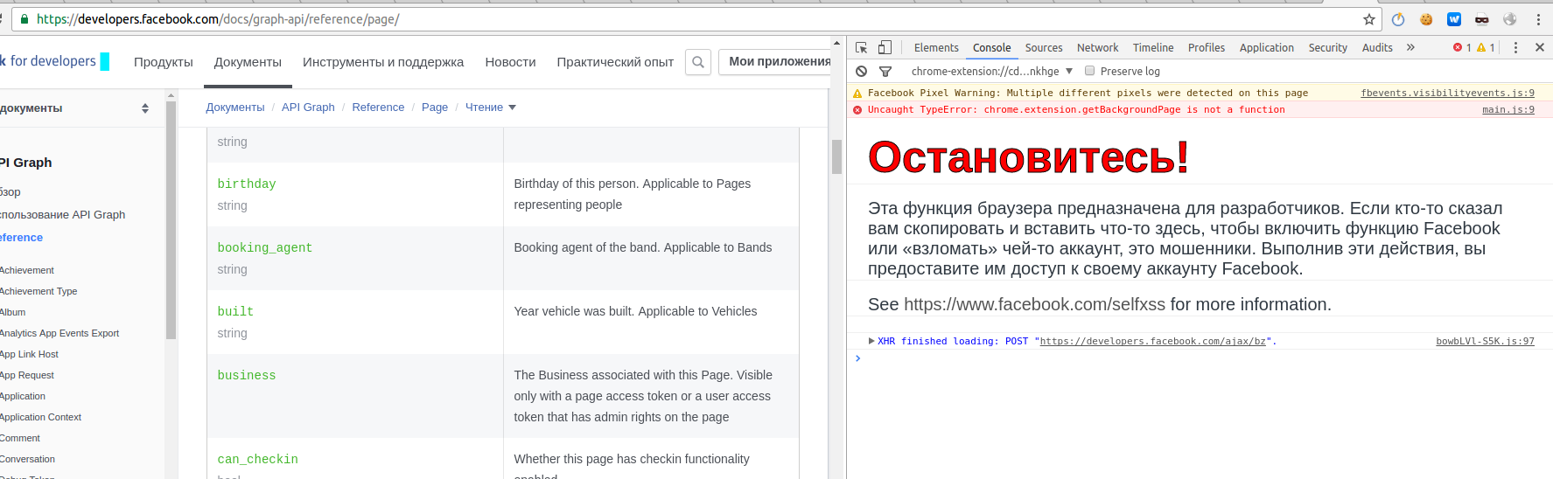Close the DevTools panel
1553x479 pixels.
[1540, 48]
